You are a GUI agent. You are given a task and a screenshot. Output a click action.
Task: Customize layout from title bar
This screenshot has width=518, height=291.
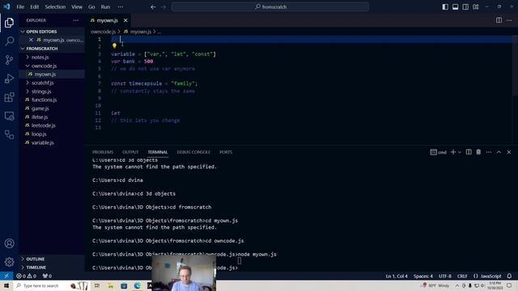coord(476,6)
